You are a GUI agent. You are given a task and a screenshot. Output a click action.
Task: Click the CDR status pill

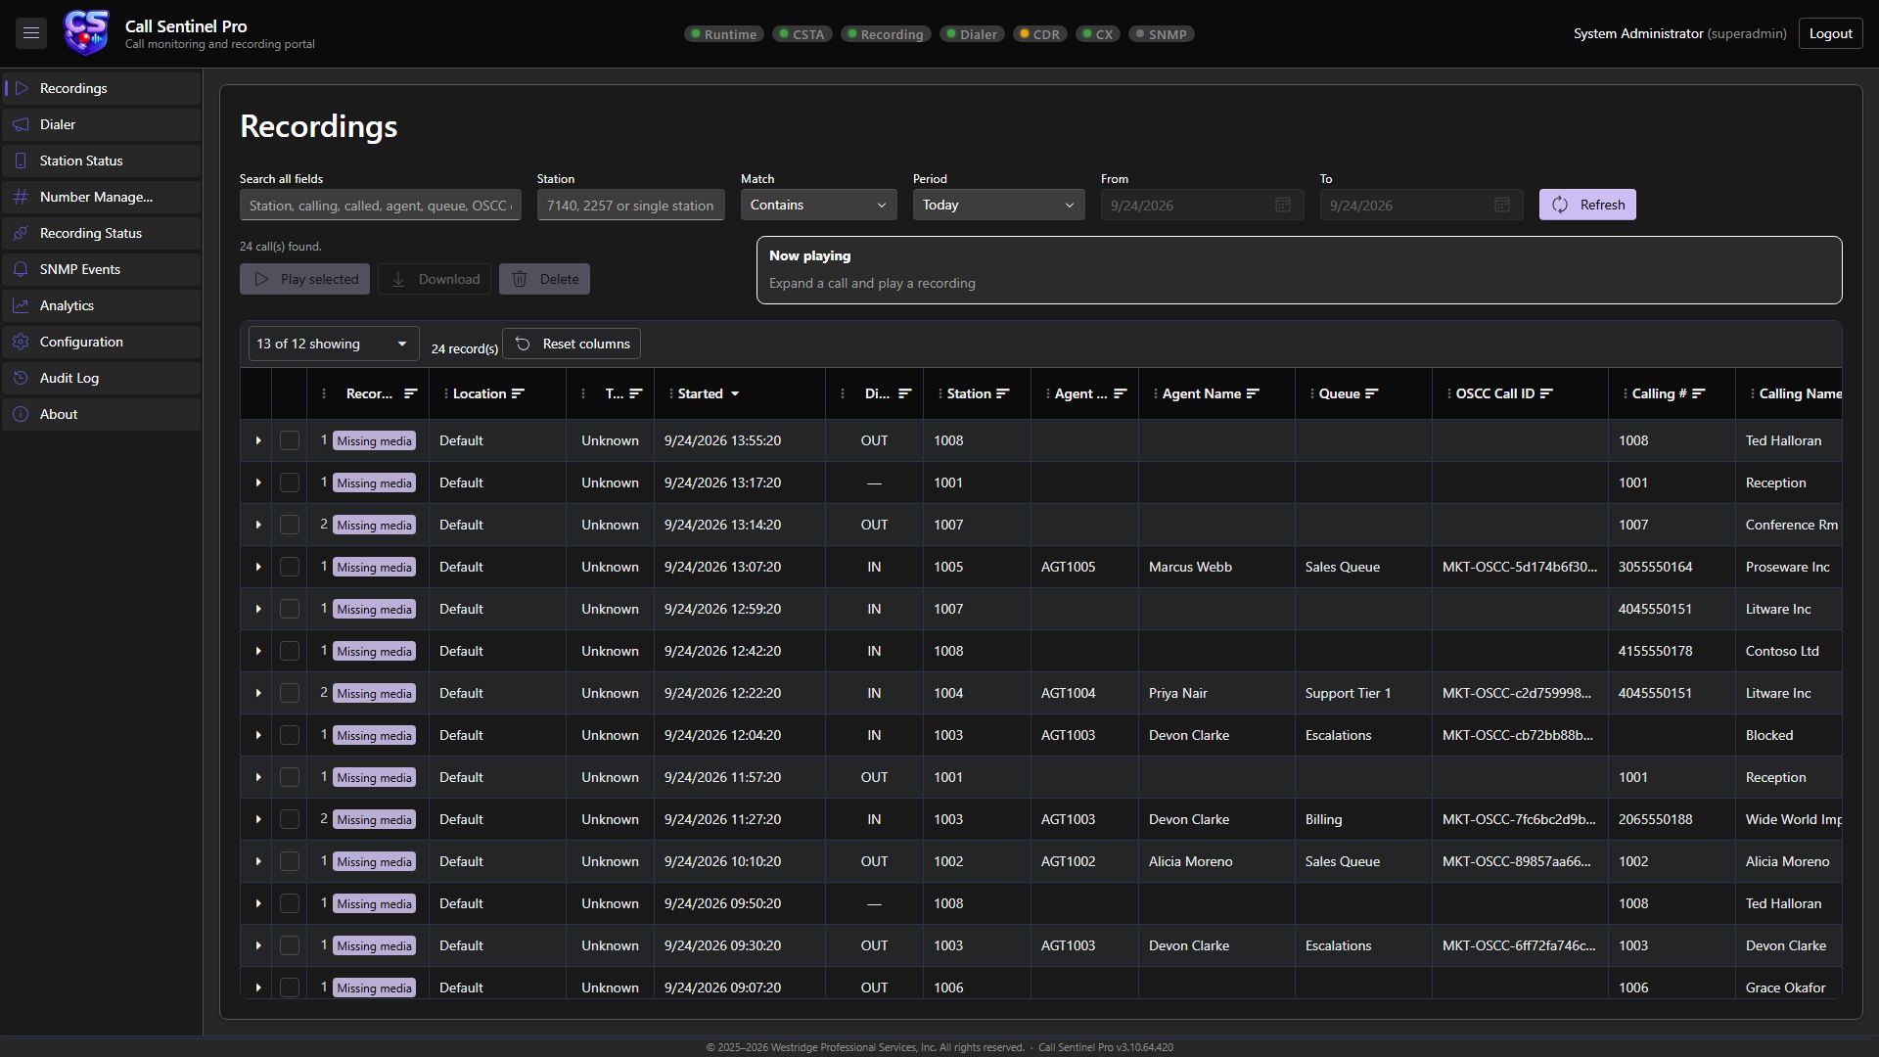1039,34
